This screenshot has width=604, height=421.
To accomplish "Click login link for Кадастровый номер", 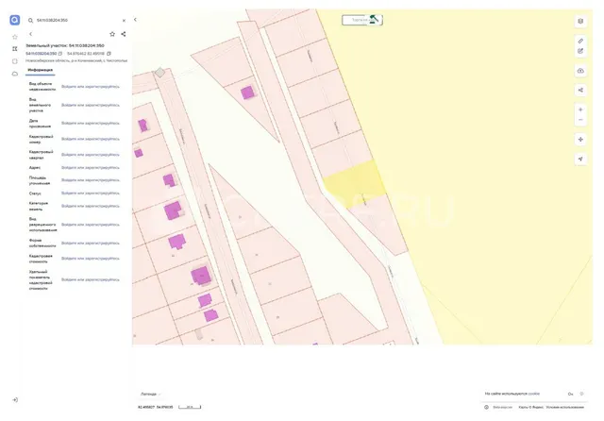I will coord(91,139).
